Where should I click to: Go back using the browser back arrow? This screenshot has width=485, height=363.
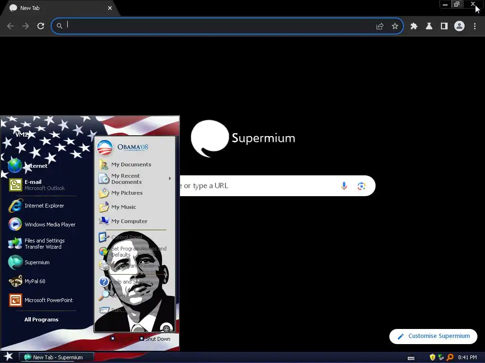tap(10, 26)
